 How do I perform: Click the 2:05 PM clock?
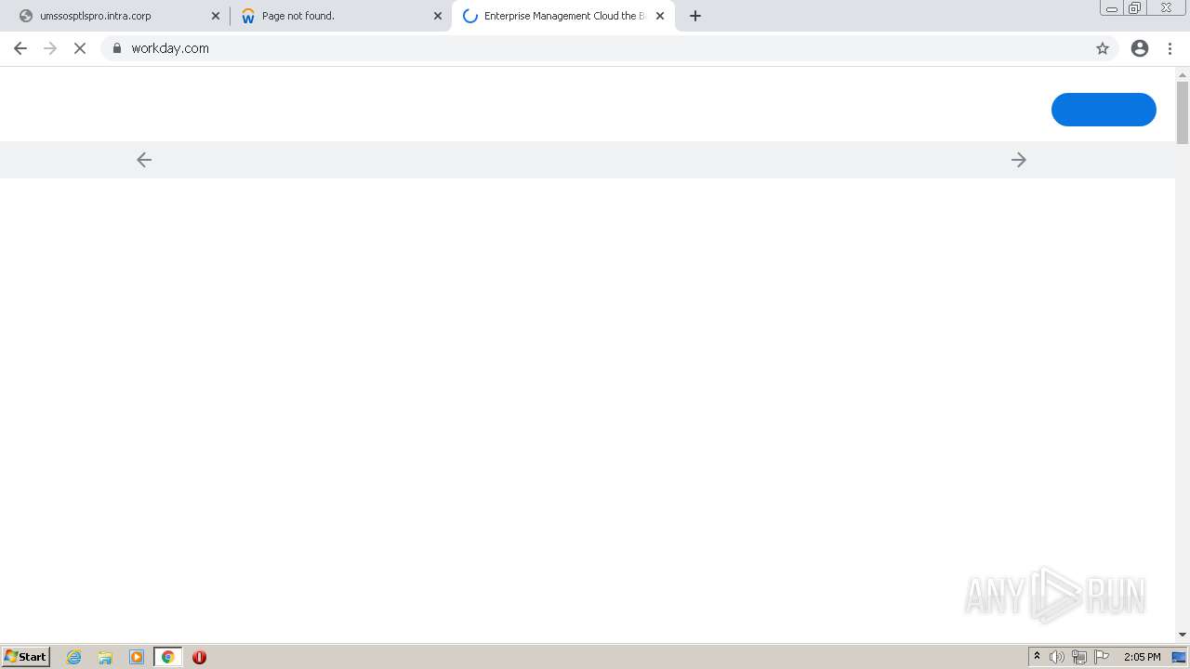(1142, 657)
